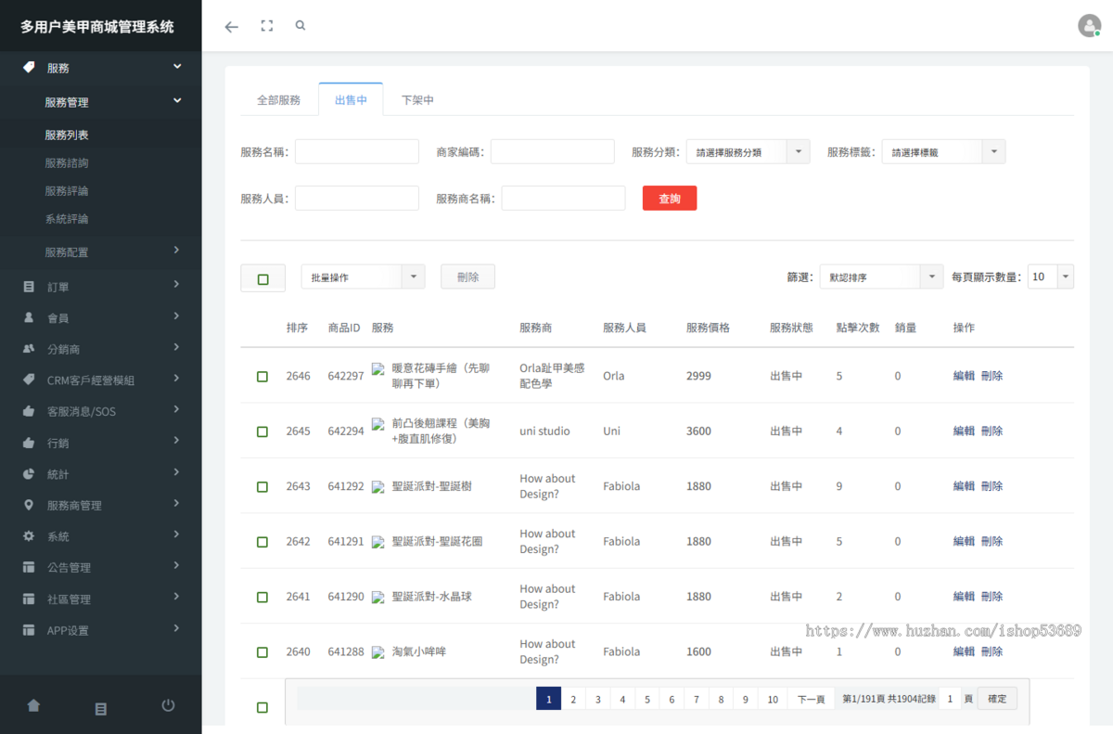Open the 篩選 默認排序 dropdown
The height and width of the screenshot is (734, 1113).
[x=881, y=277]
